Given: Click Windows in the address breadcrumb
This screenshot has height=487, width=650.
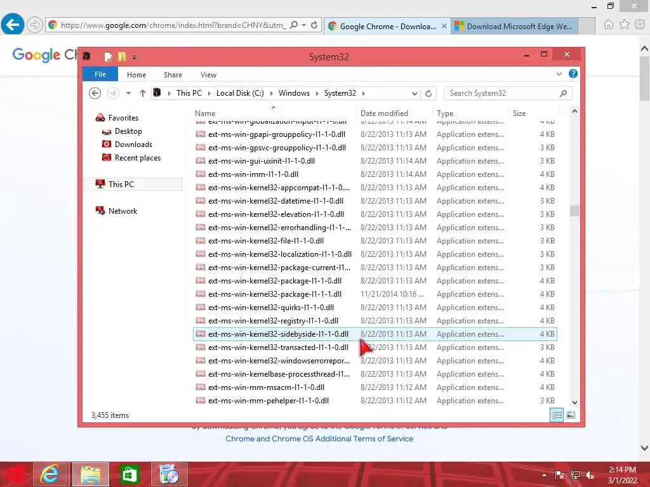Looking at the screenshot, I should [x=294, y=93].
